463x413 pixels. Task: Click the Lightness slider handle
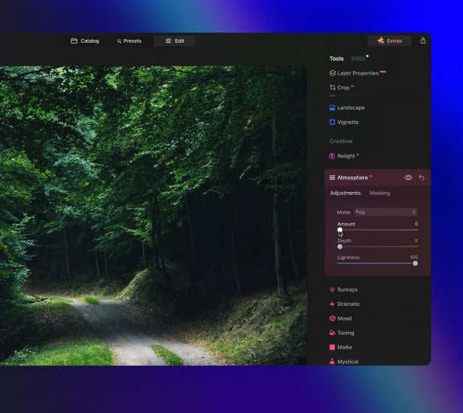tap(415, 263)
